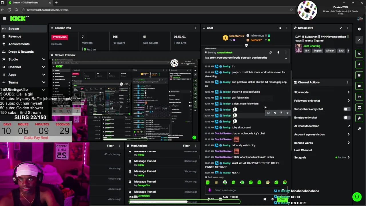Click the Just Chatting category link

(312, 46)
